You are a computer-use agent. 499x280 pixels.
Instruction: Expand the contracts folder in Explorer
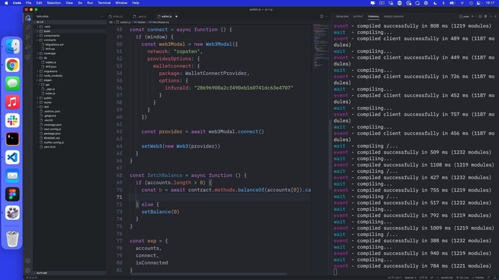click(51, 40)
